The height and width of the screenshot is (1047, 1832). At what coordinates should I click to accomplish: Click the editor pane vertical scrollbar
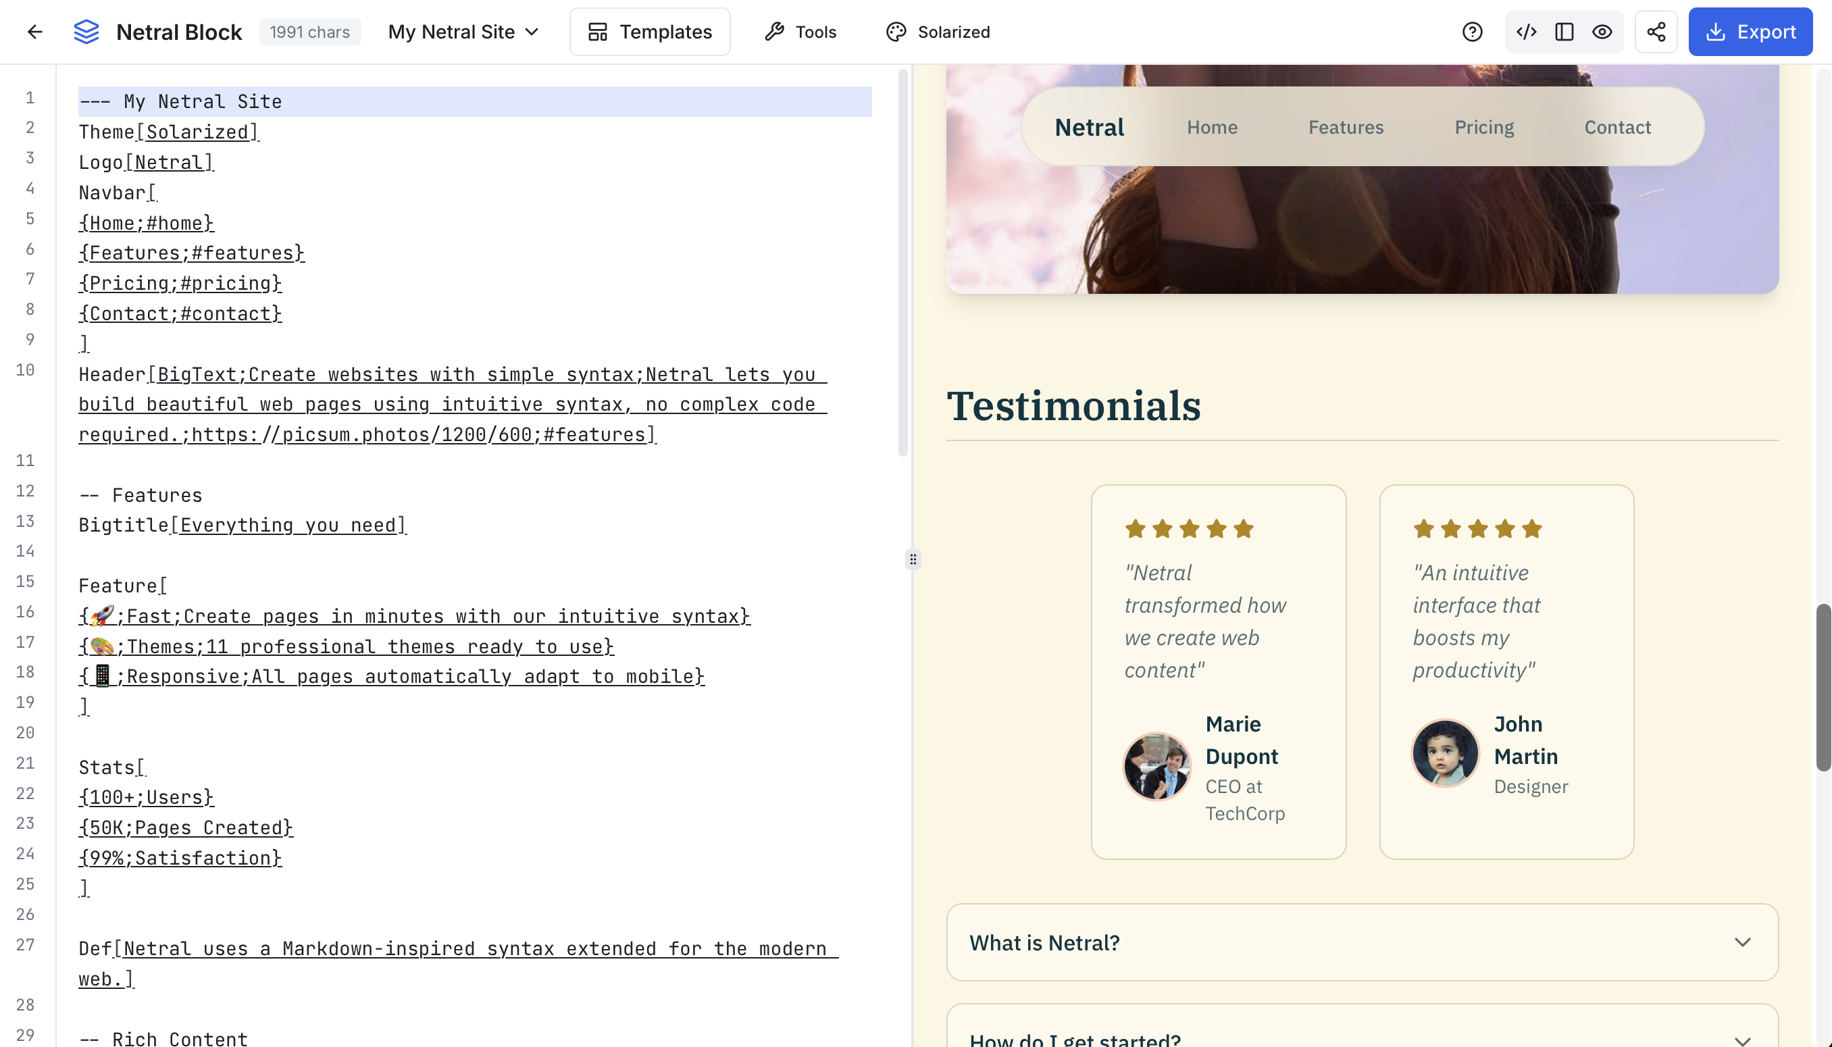(902, 263)
